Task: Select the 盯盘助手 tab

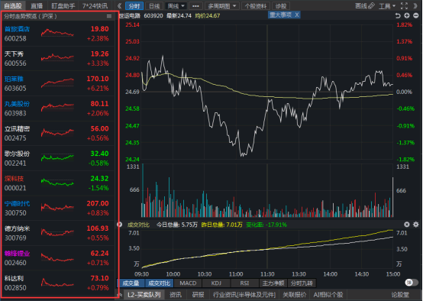Action: pos(63,5)
